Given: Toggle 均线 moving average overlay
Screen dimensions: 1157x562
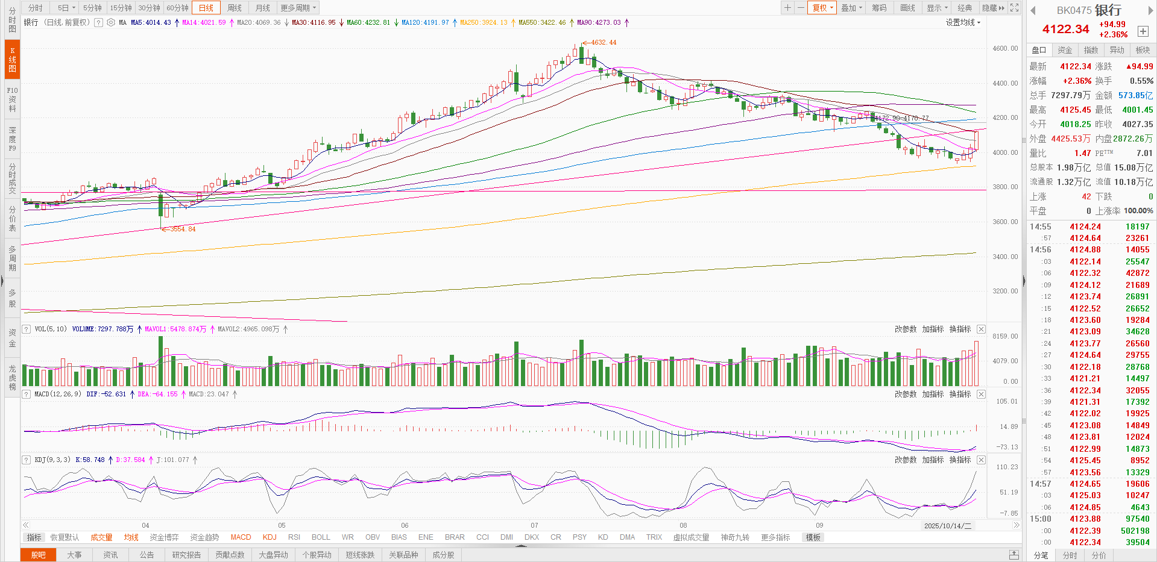Looking at the screenshot, I should pyautogui.click(x=131, y=537).
